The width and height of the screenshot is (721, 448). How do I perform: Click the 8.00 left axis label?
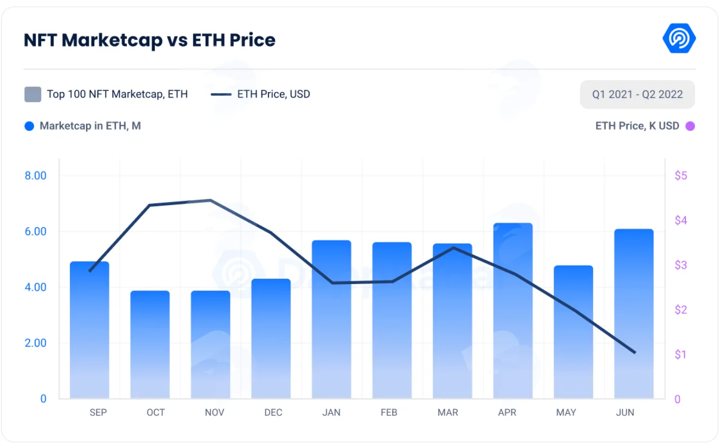tap(36, 176)
